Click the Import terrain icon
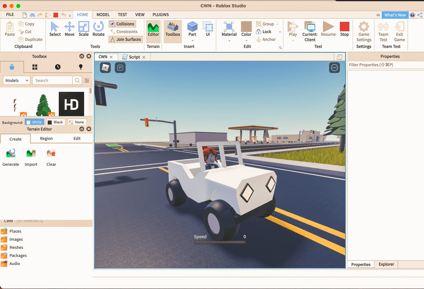The image size is (424, 289). pyautogui.click(x=31, y=153)
